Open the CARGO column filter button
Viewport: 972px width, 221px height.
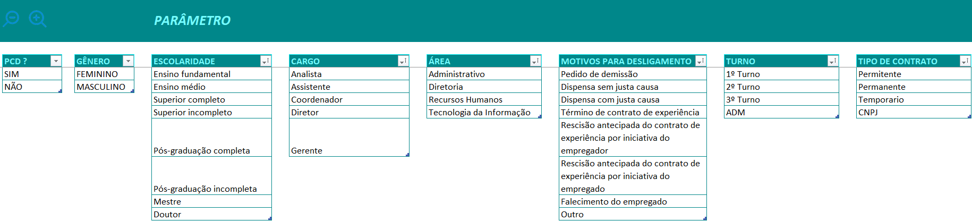point(403,61)
